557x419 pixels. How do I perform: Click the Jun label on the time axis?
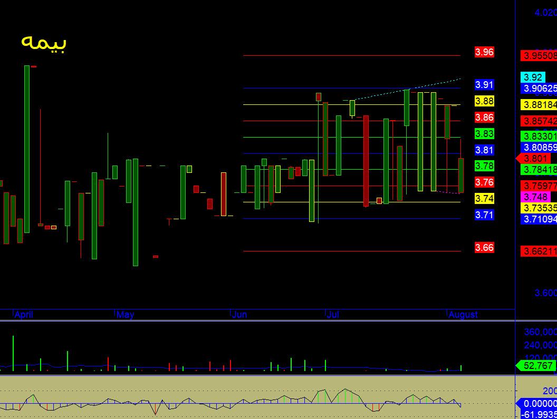point(239,315)
